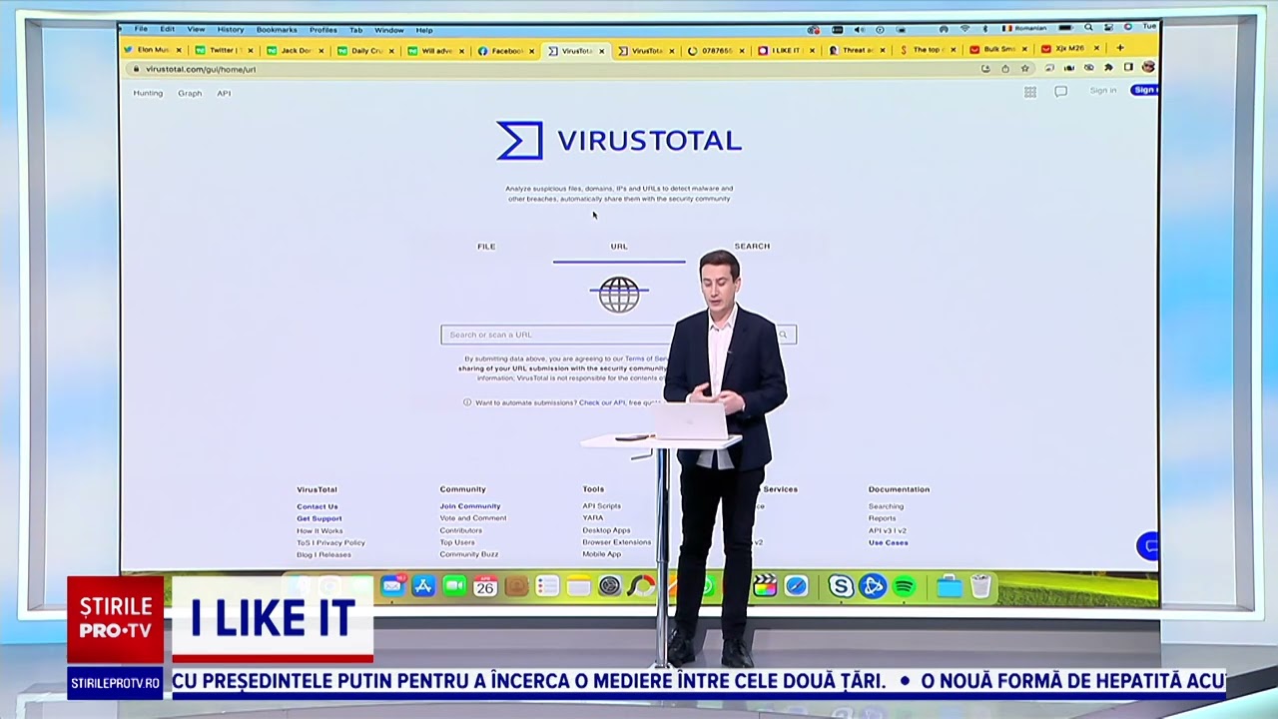
Task: Open FaceTime from the dock
Action: [x=454, y=586]
